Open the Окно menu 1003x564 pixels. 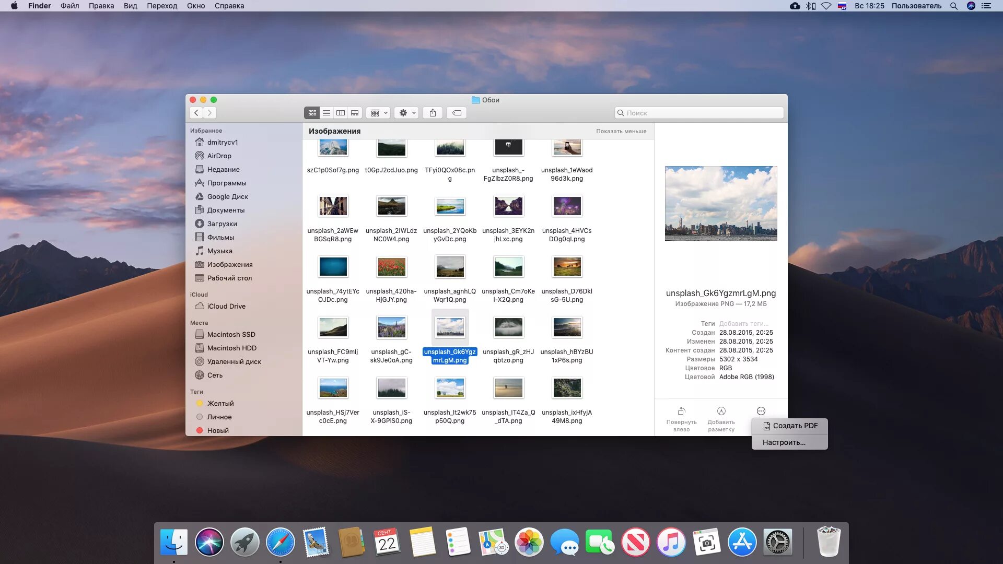tap(196, 6)
